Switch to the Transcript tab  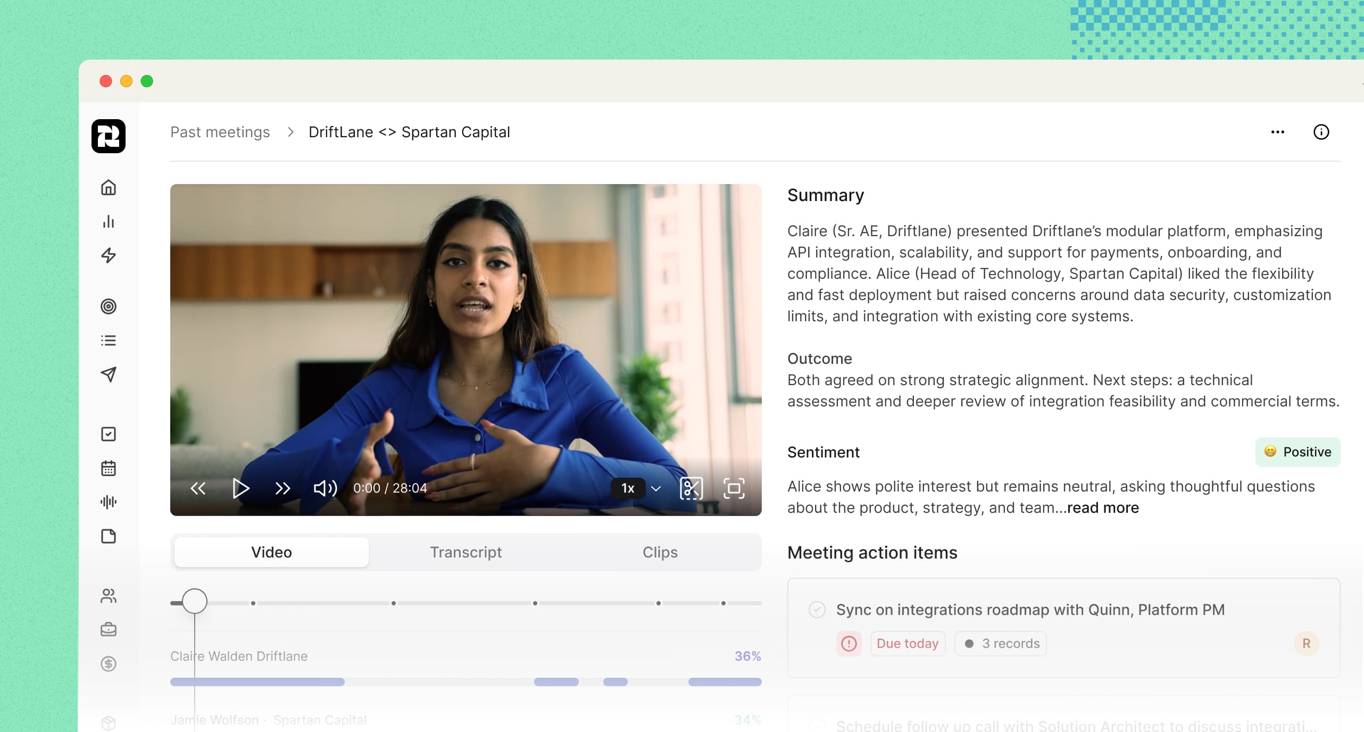coord(465,552)
